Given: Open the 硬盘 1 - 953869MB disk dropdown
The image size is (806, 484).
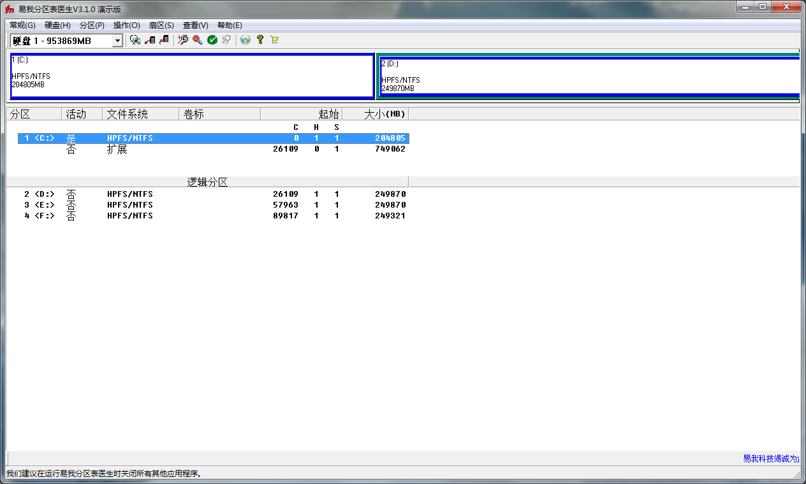Looking at the screenshot, I should (x=117, y=41).
